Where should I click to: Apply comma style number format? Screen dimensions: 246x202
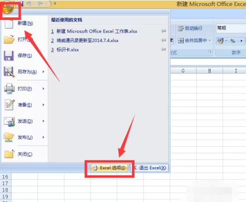pyautogui.click(x=241, y=41)
